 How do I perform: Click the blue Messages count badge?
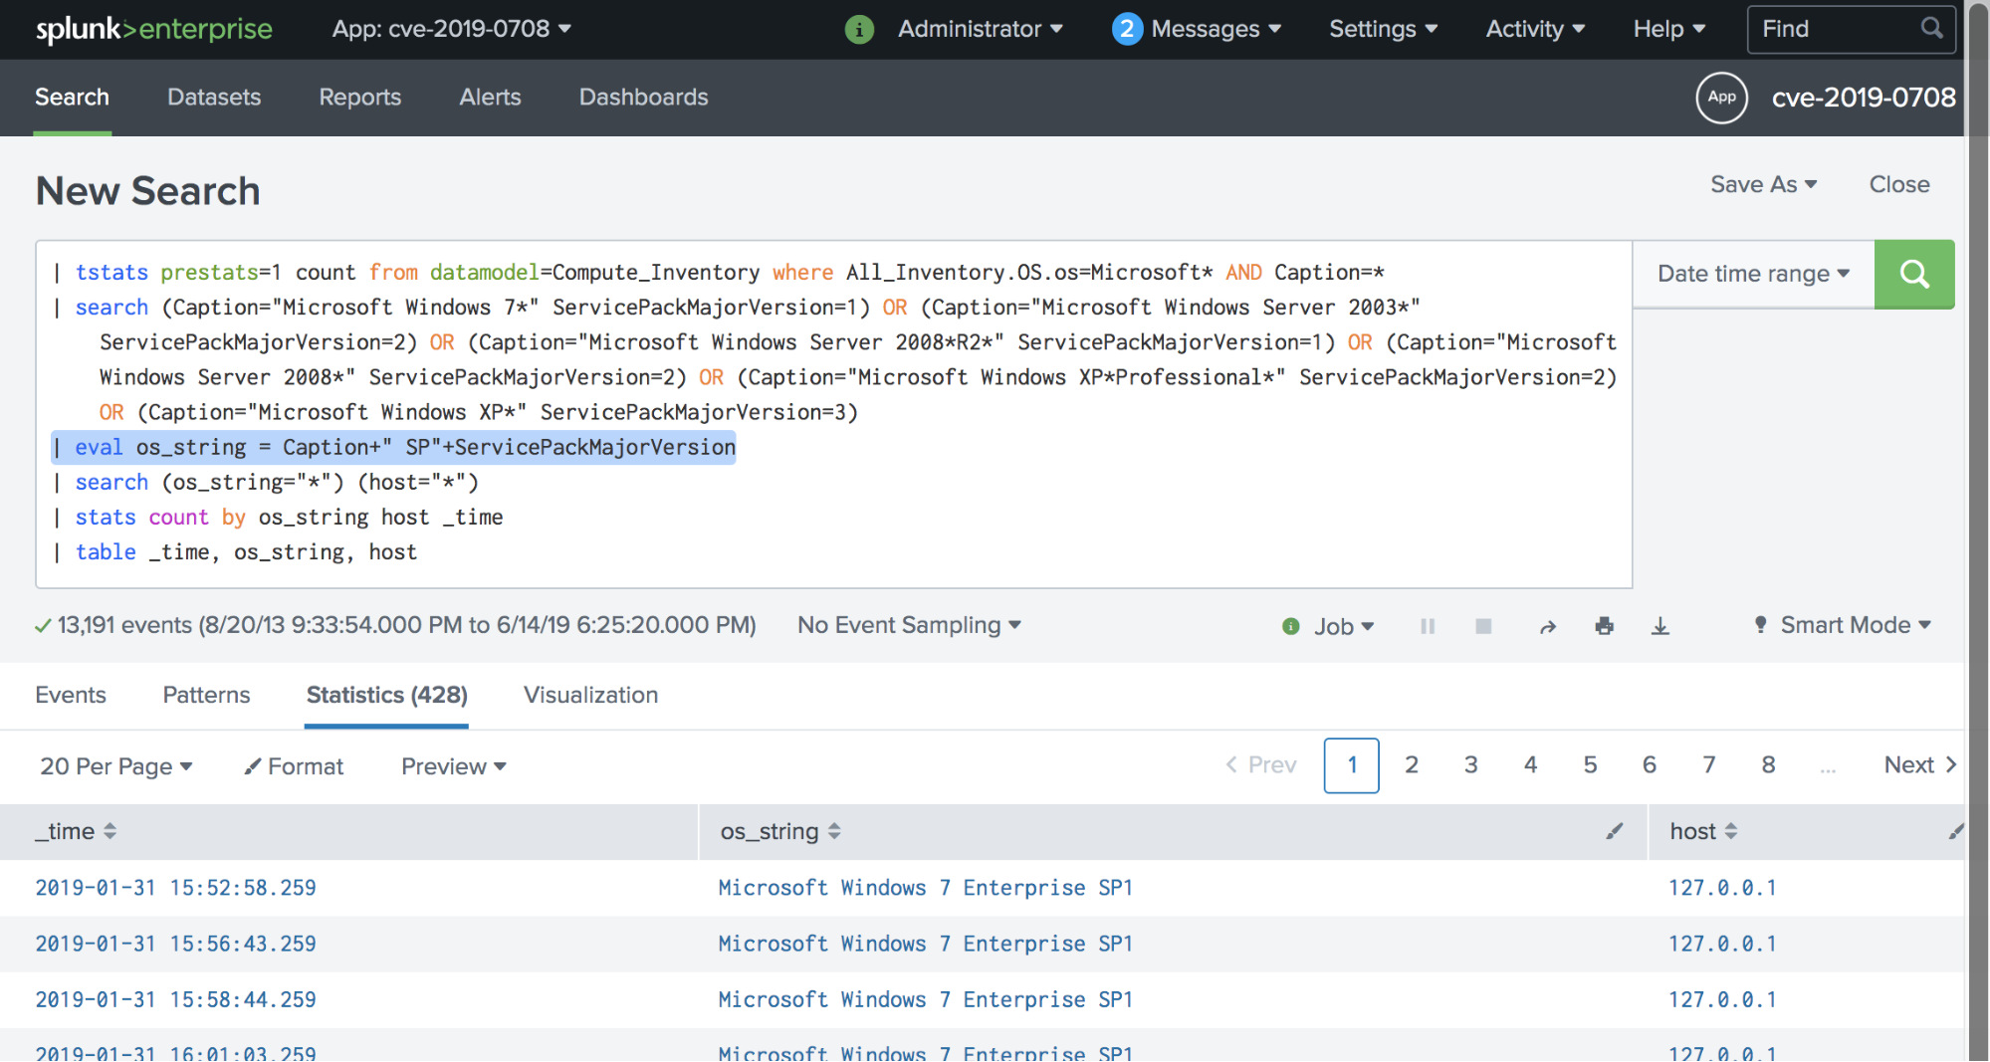1127,29
